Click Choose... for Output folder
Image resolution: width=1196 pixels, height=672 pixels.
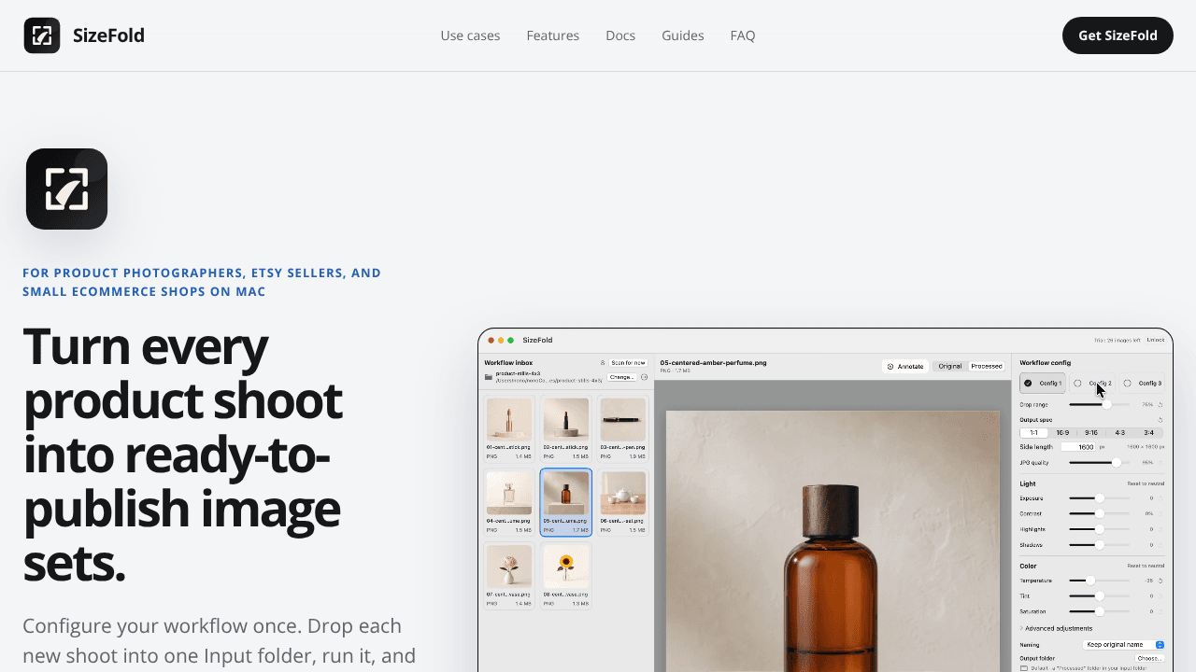pyautogui.click(x=1149, y=658)
